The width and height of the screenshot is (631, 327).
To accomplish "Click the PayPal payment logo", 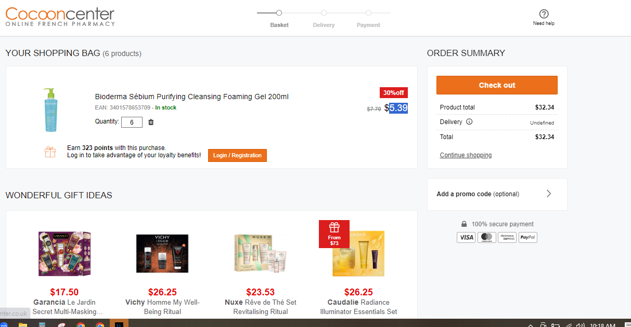I will coord(528,237).
